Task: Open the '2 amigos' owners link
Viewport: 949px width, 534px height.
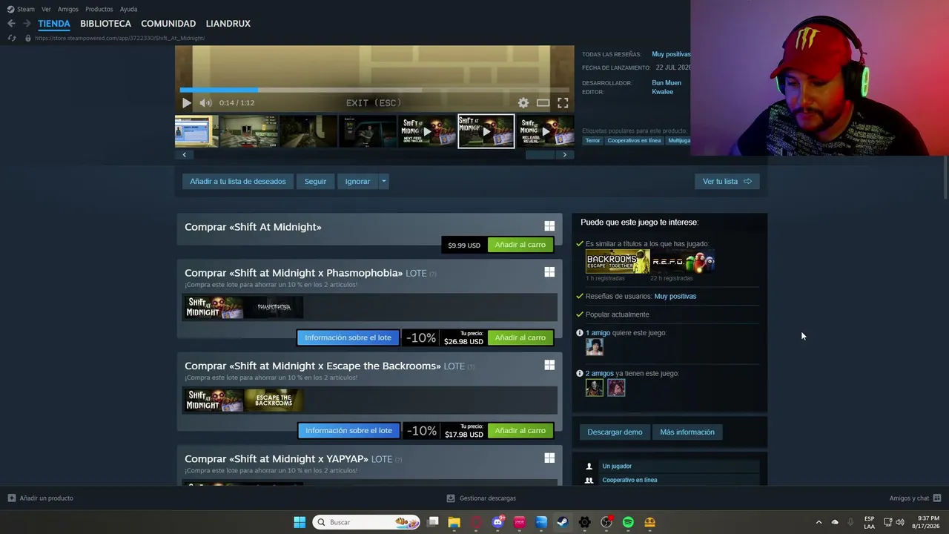Action: tap(600, 374)
